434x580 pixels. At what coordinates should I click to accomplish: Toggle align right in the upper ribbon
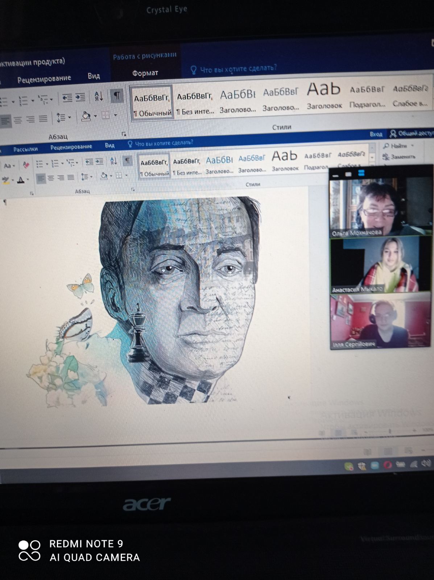30,119
